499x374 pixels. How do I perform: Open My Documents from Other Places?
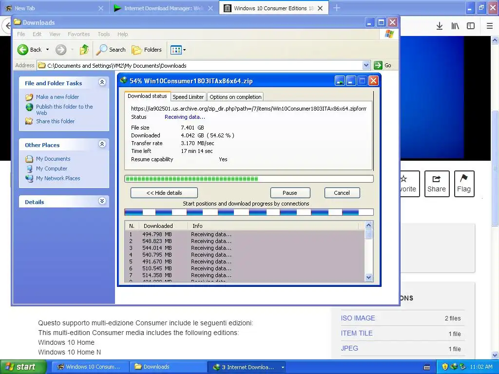point(53,159)
